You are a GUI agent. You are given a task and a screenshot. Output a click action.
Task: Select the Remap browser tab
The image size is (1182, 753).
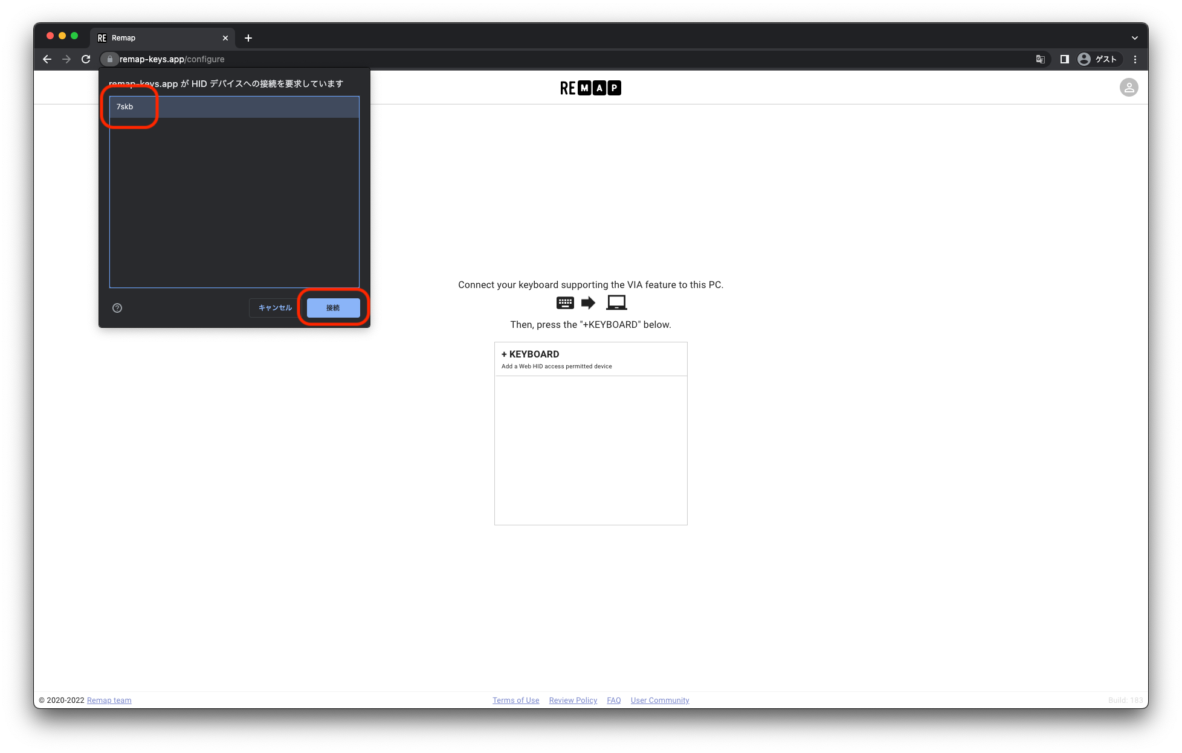tap(162, 38)
